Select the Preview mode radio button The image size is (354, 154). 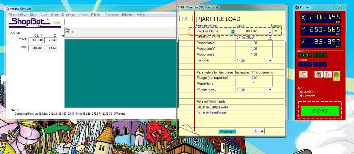click(301, 96)
